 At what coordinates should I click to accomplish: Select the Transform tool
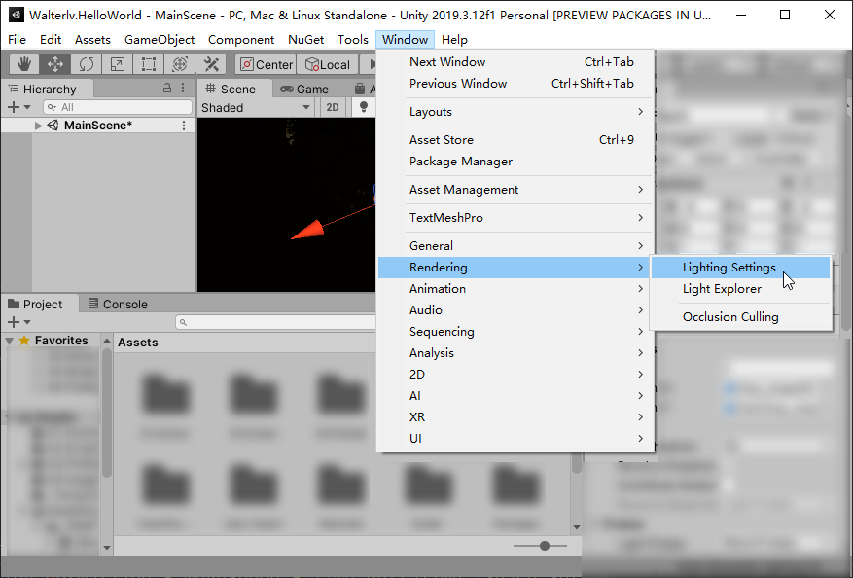point(179,64)
